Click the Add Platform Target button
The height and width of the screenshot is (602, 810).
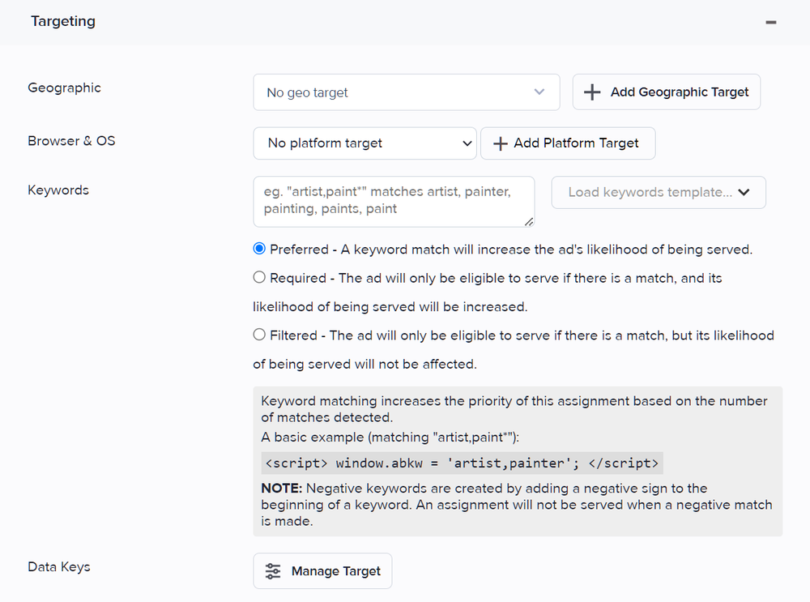pos(568,143)
